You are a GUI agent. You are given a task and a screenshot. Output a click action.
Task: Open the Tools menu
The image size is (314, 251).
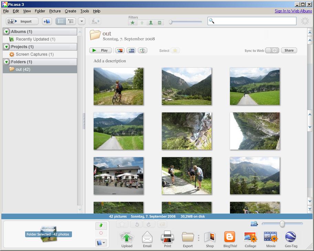[84, 11]
